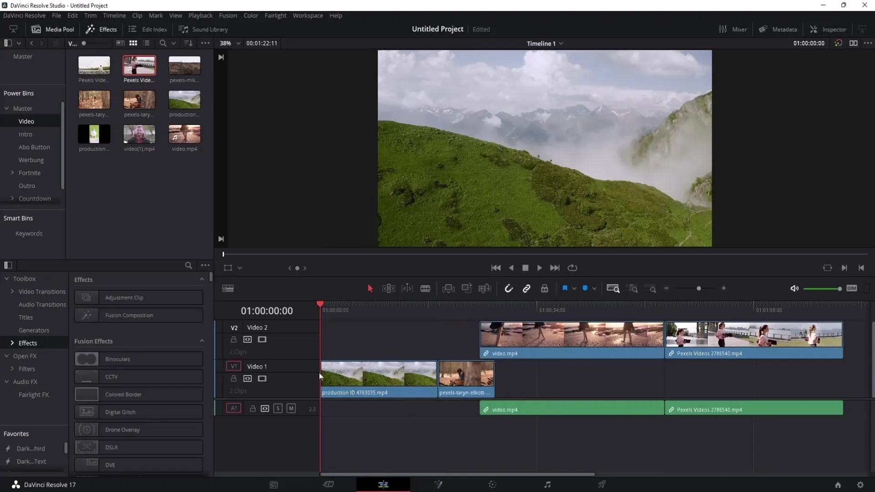Click the Snapping toggle icon
875x492 pixels.
click(x=509, y=289)
